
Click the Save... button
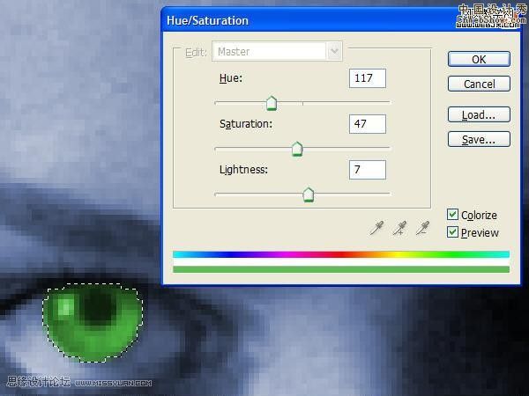479,139
